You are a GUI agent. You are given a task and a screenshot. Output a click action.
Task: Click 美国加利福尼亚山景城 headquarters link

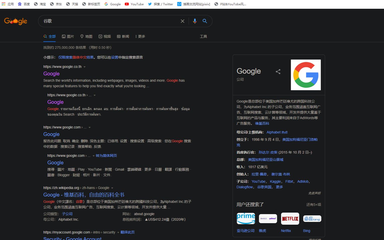(266, 160)
